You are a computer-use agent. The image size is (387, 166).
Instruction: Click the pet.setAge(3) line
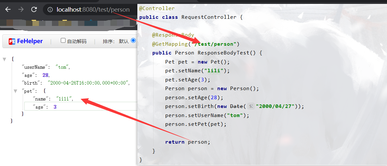[188, 80]
